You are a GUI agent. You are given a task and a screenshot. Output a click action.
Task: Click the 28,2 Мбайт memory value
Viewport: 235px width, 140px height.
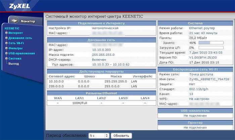(198, 38)
